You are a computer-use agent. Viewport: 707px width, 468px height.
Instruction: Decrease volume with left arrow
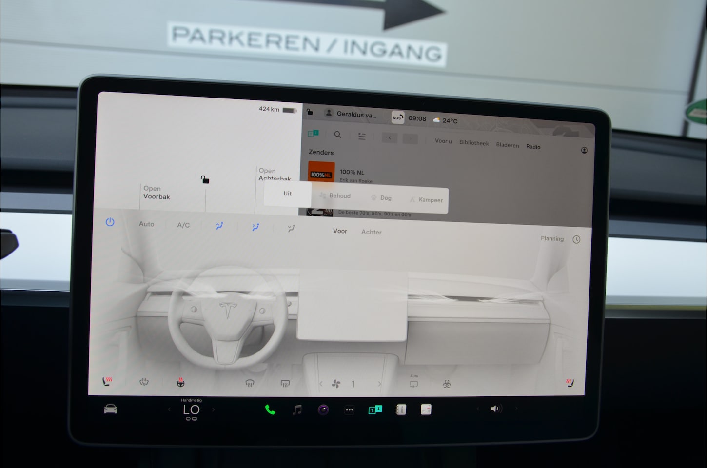tap(477, 409)
